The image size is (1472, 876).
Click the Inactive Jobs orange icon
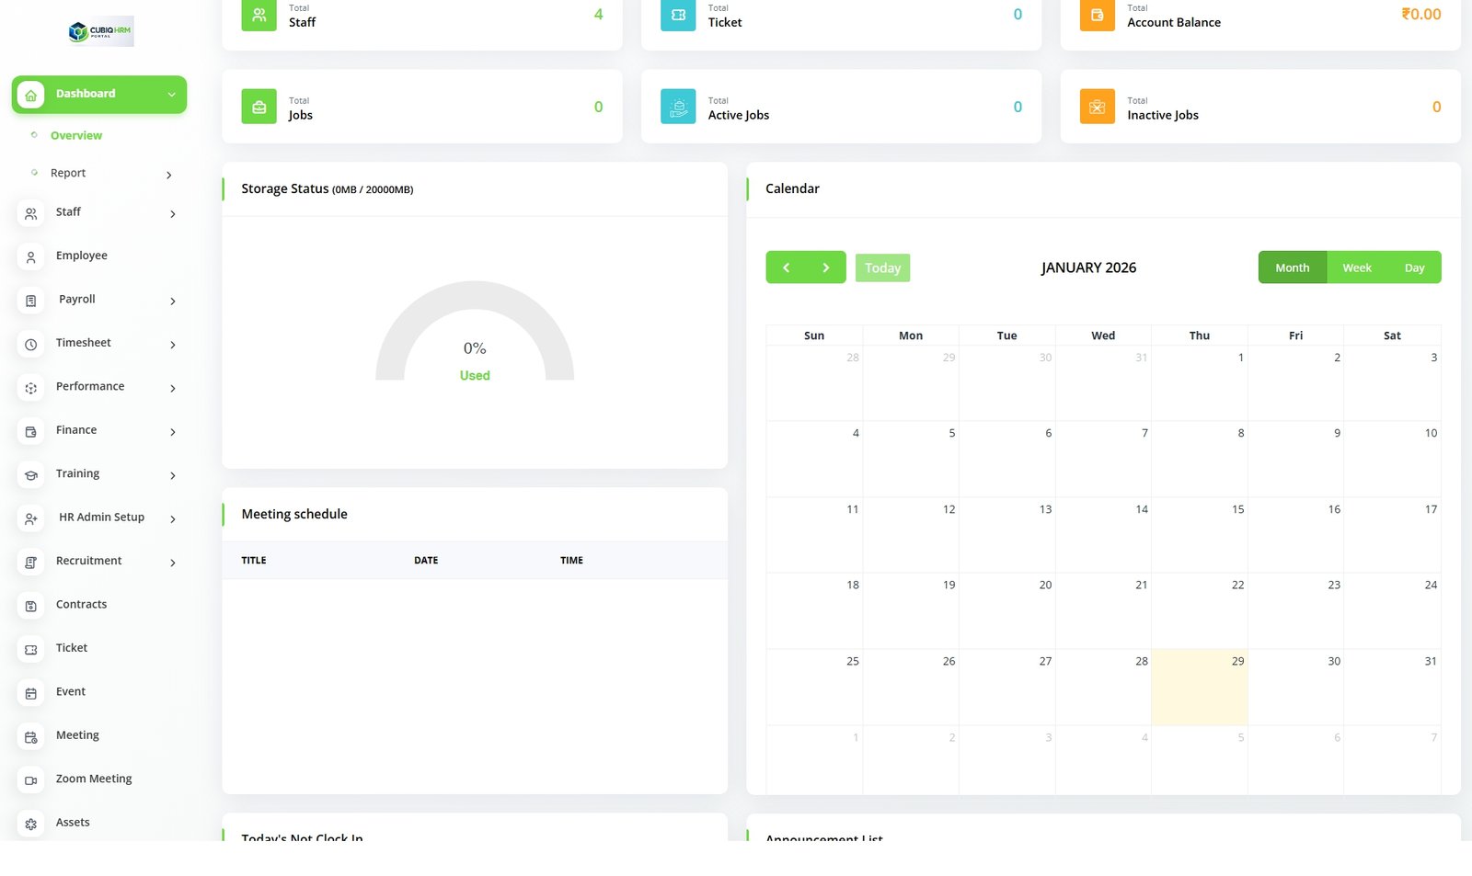point(1097,107)
